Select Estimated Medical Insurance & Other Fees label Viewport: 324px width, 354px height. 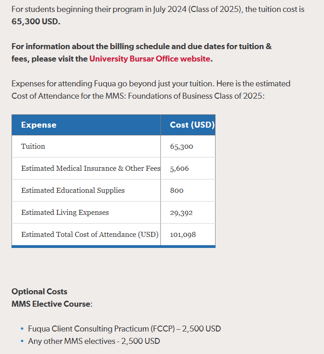point(91,168)
